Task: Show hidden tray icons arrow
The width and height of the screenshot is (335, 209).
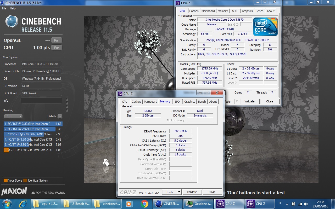Action: coord(287,204)
